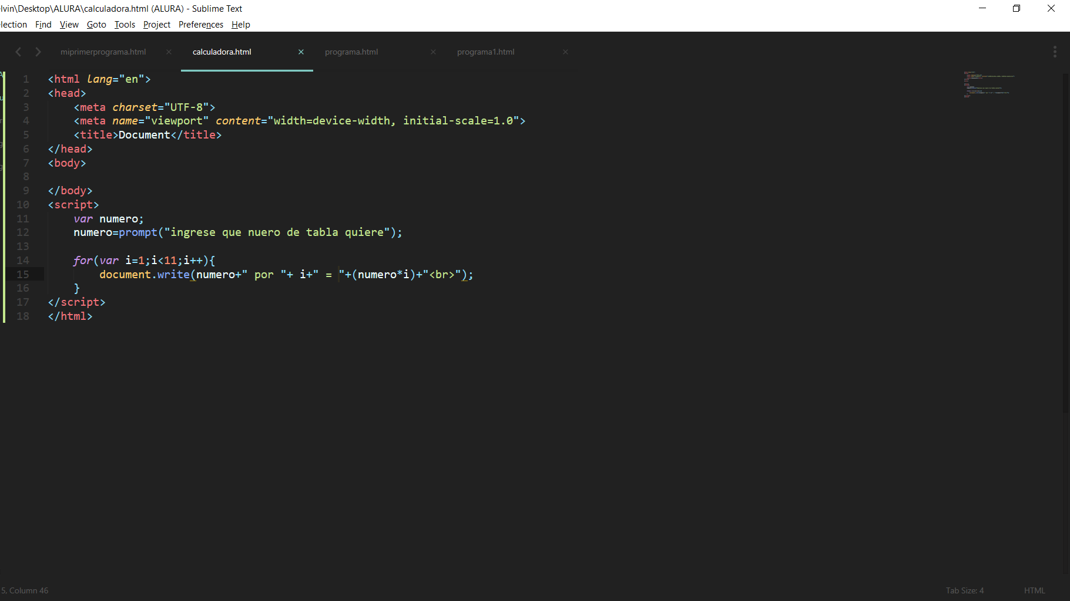
Task: Change Tab Size: 4 setting
Action: (x=965, y=590)
